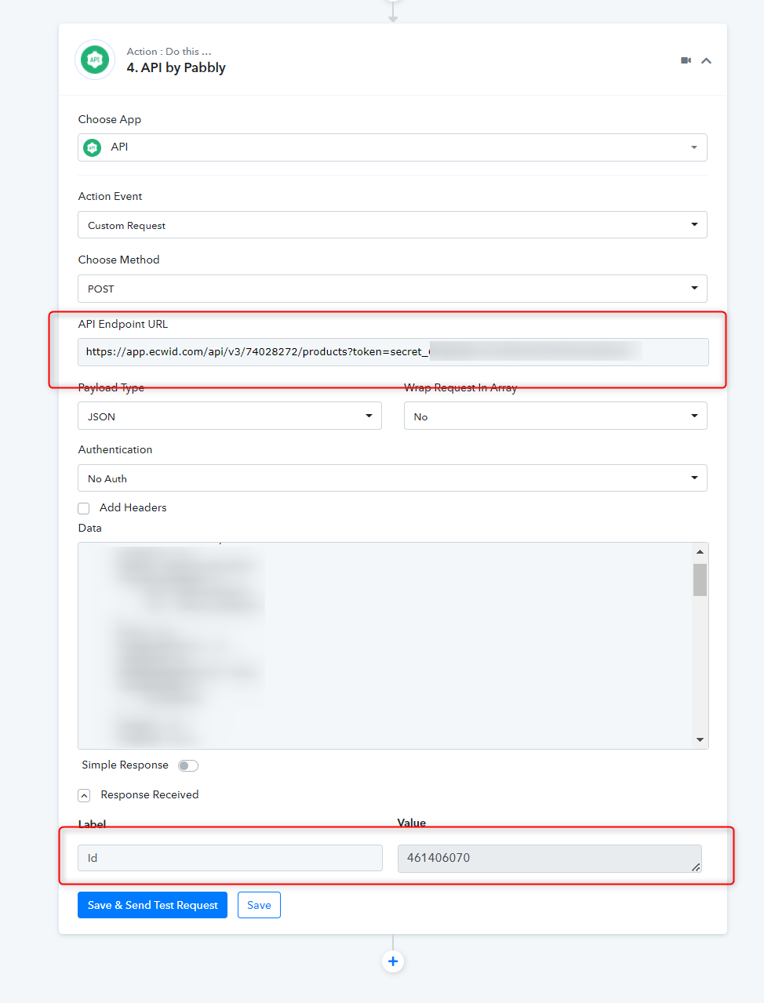Screen dimensions: 764x1003
Task: Click the Id label field
Action: 230,858
